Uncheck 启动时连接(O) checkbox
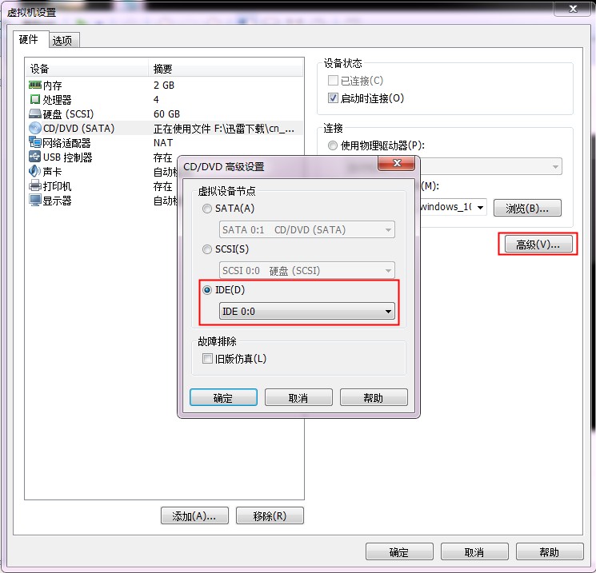Screen dimensions: 596x573 click(333, 98)
